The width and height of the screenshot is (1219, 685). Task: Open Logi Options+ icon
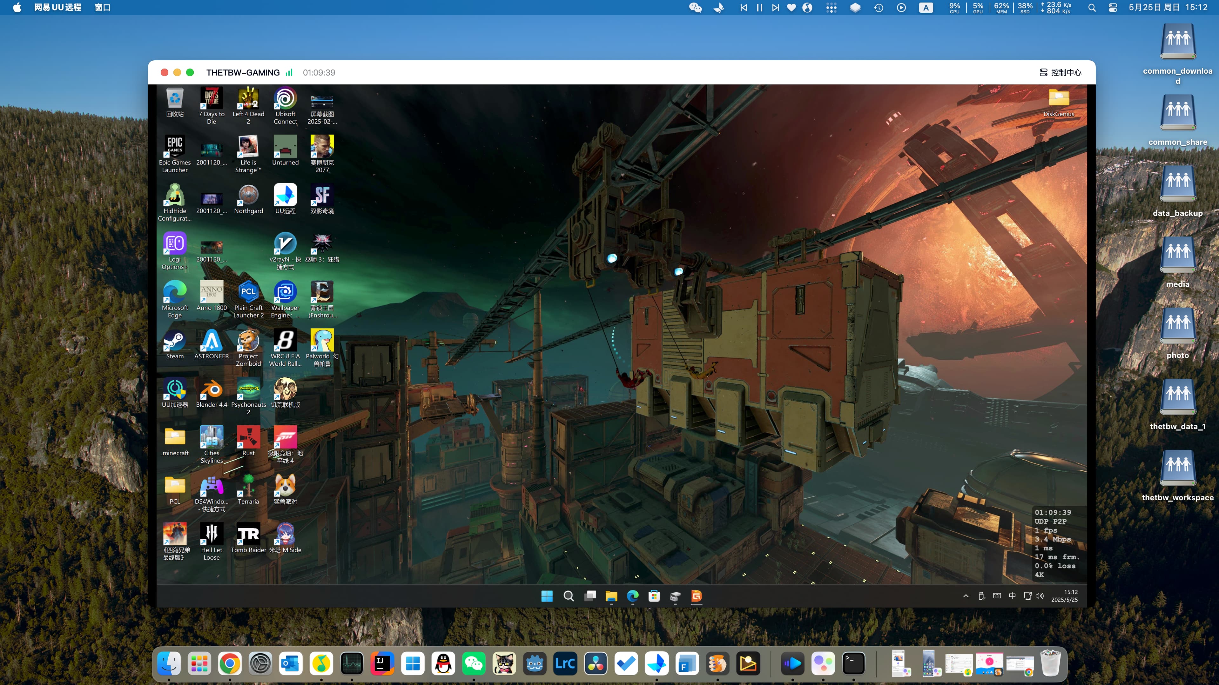[175, 251]
